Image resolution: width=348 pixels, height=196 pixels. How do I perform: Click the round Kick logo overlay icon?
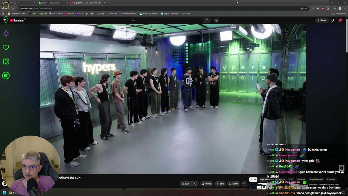pos(6,75)
